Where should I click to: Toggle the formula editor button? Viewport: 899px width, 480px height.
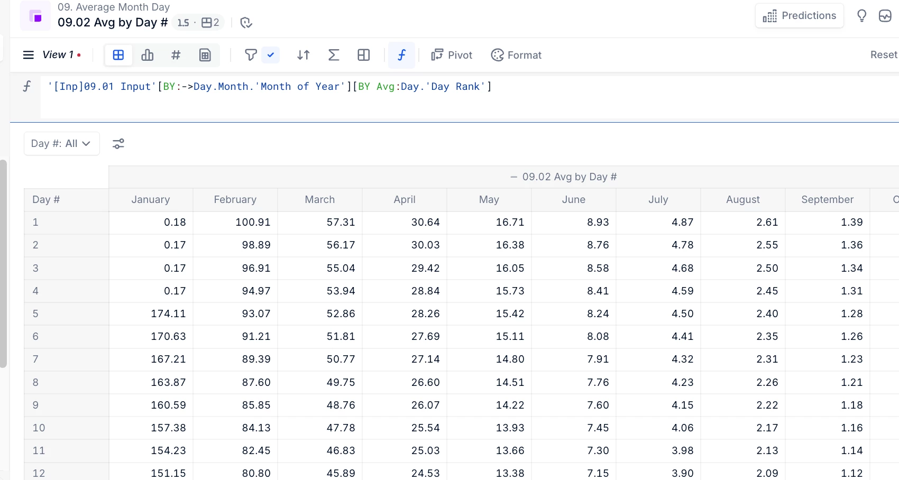click(401, 55)
